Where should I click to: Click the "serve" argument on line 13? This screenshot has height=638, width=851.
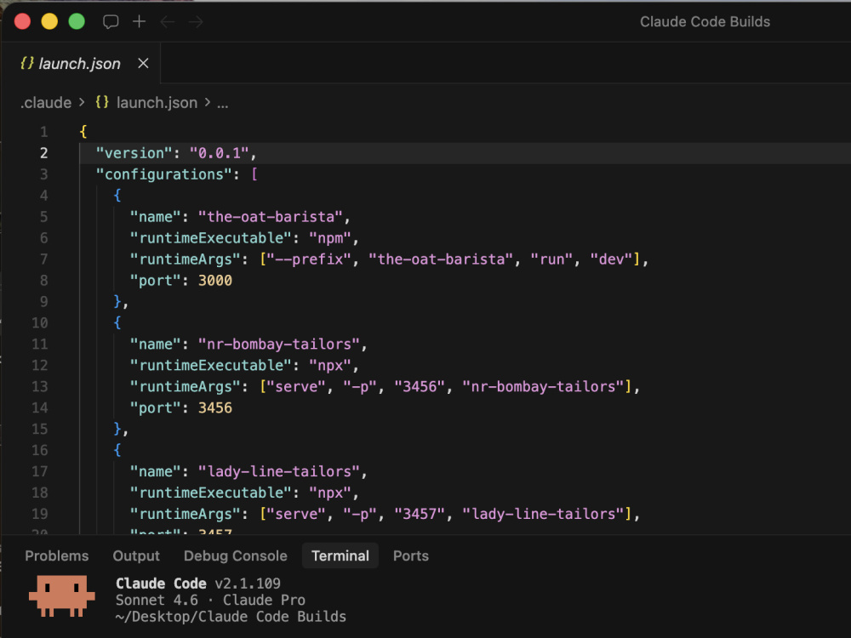[296, 386]
